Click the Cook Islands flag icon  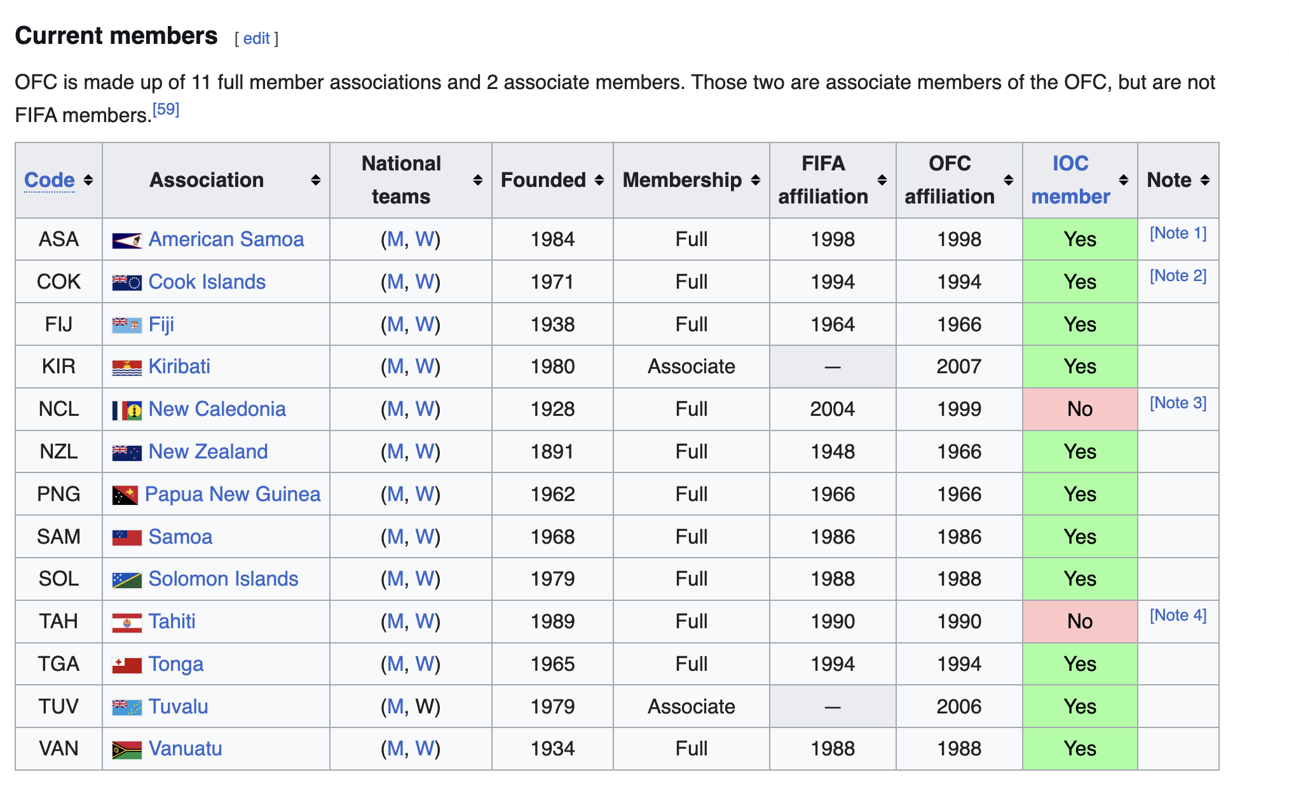(x=126, y=282)
